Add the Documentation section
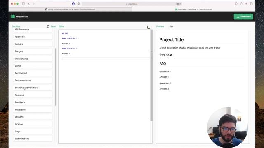Viewport: 264px width, 148px height. pos(33,81)
